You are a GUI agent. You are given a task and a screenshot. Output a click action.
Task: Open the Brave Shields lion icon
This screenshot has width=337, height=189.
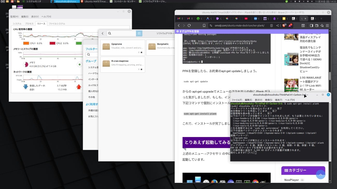click(x=284, y=26)
